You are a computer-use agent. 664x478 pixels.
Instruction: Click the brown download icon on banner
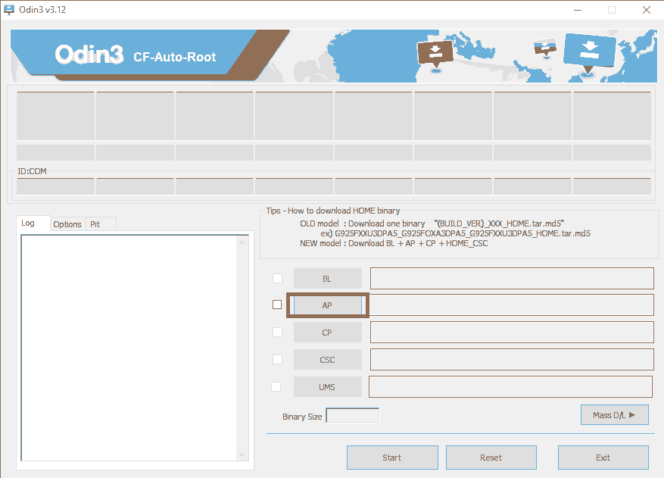click(435, 54)
